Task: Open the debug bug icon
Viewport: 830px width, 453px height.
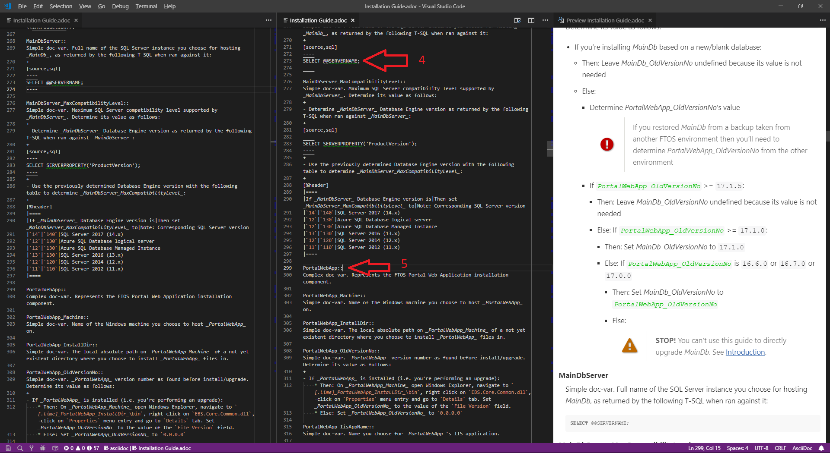Action: [42, 448]
